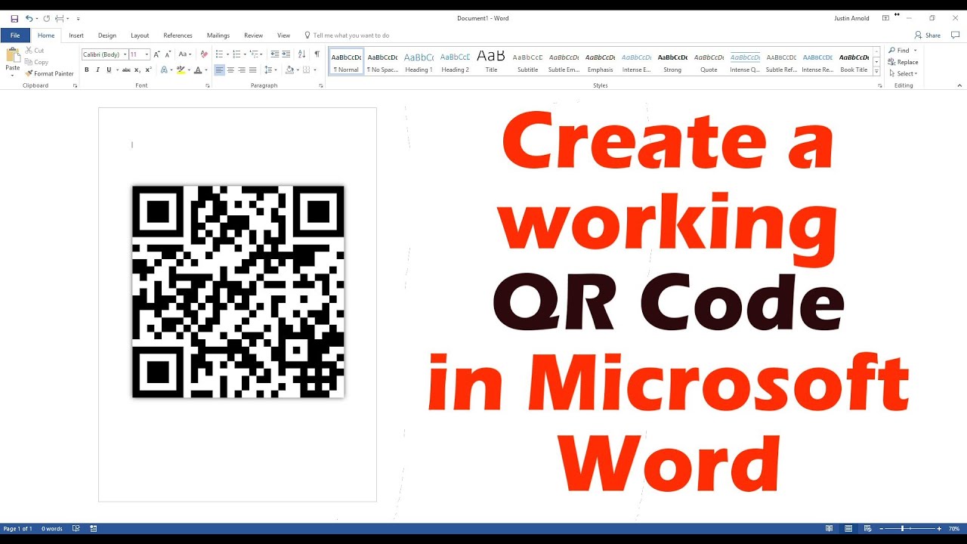
Task: Open the Mailings tab
Action: point(218,36)
